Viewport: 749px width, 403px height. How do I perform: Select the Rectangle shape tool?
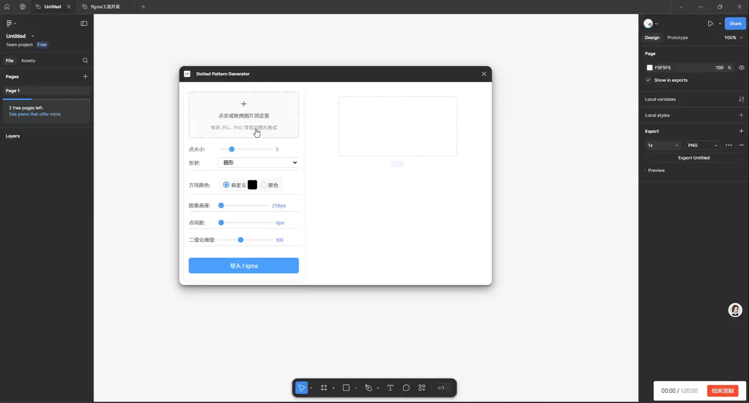(x=346, y=388)
